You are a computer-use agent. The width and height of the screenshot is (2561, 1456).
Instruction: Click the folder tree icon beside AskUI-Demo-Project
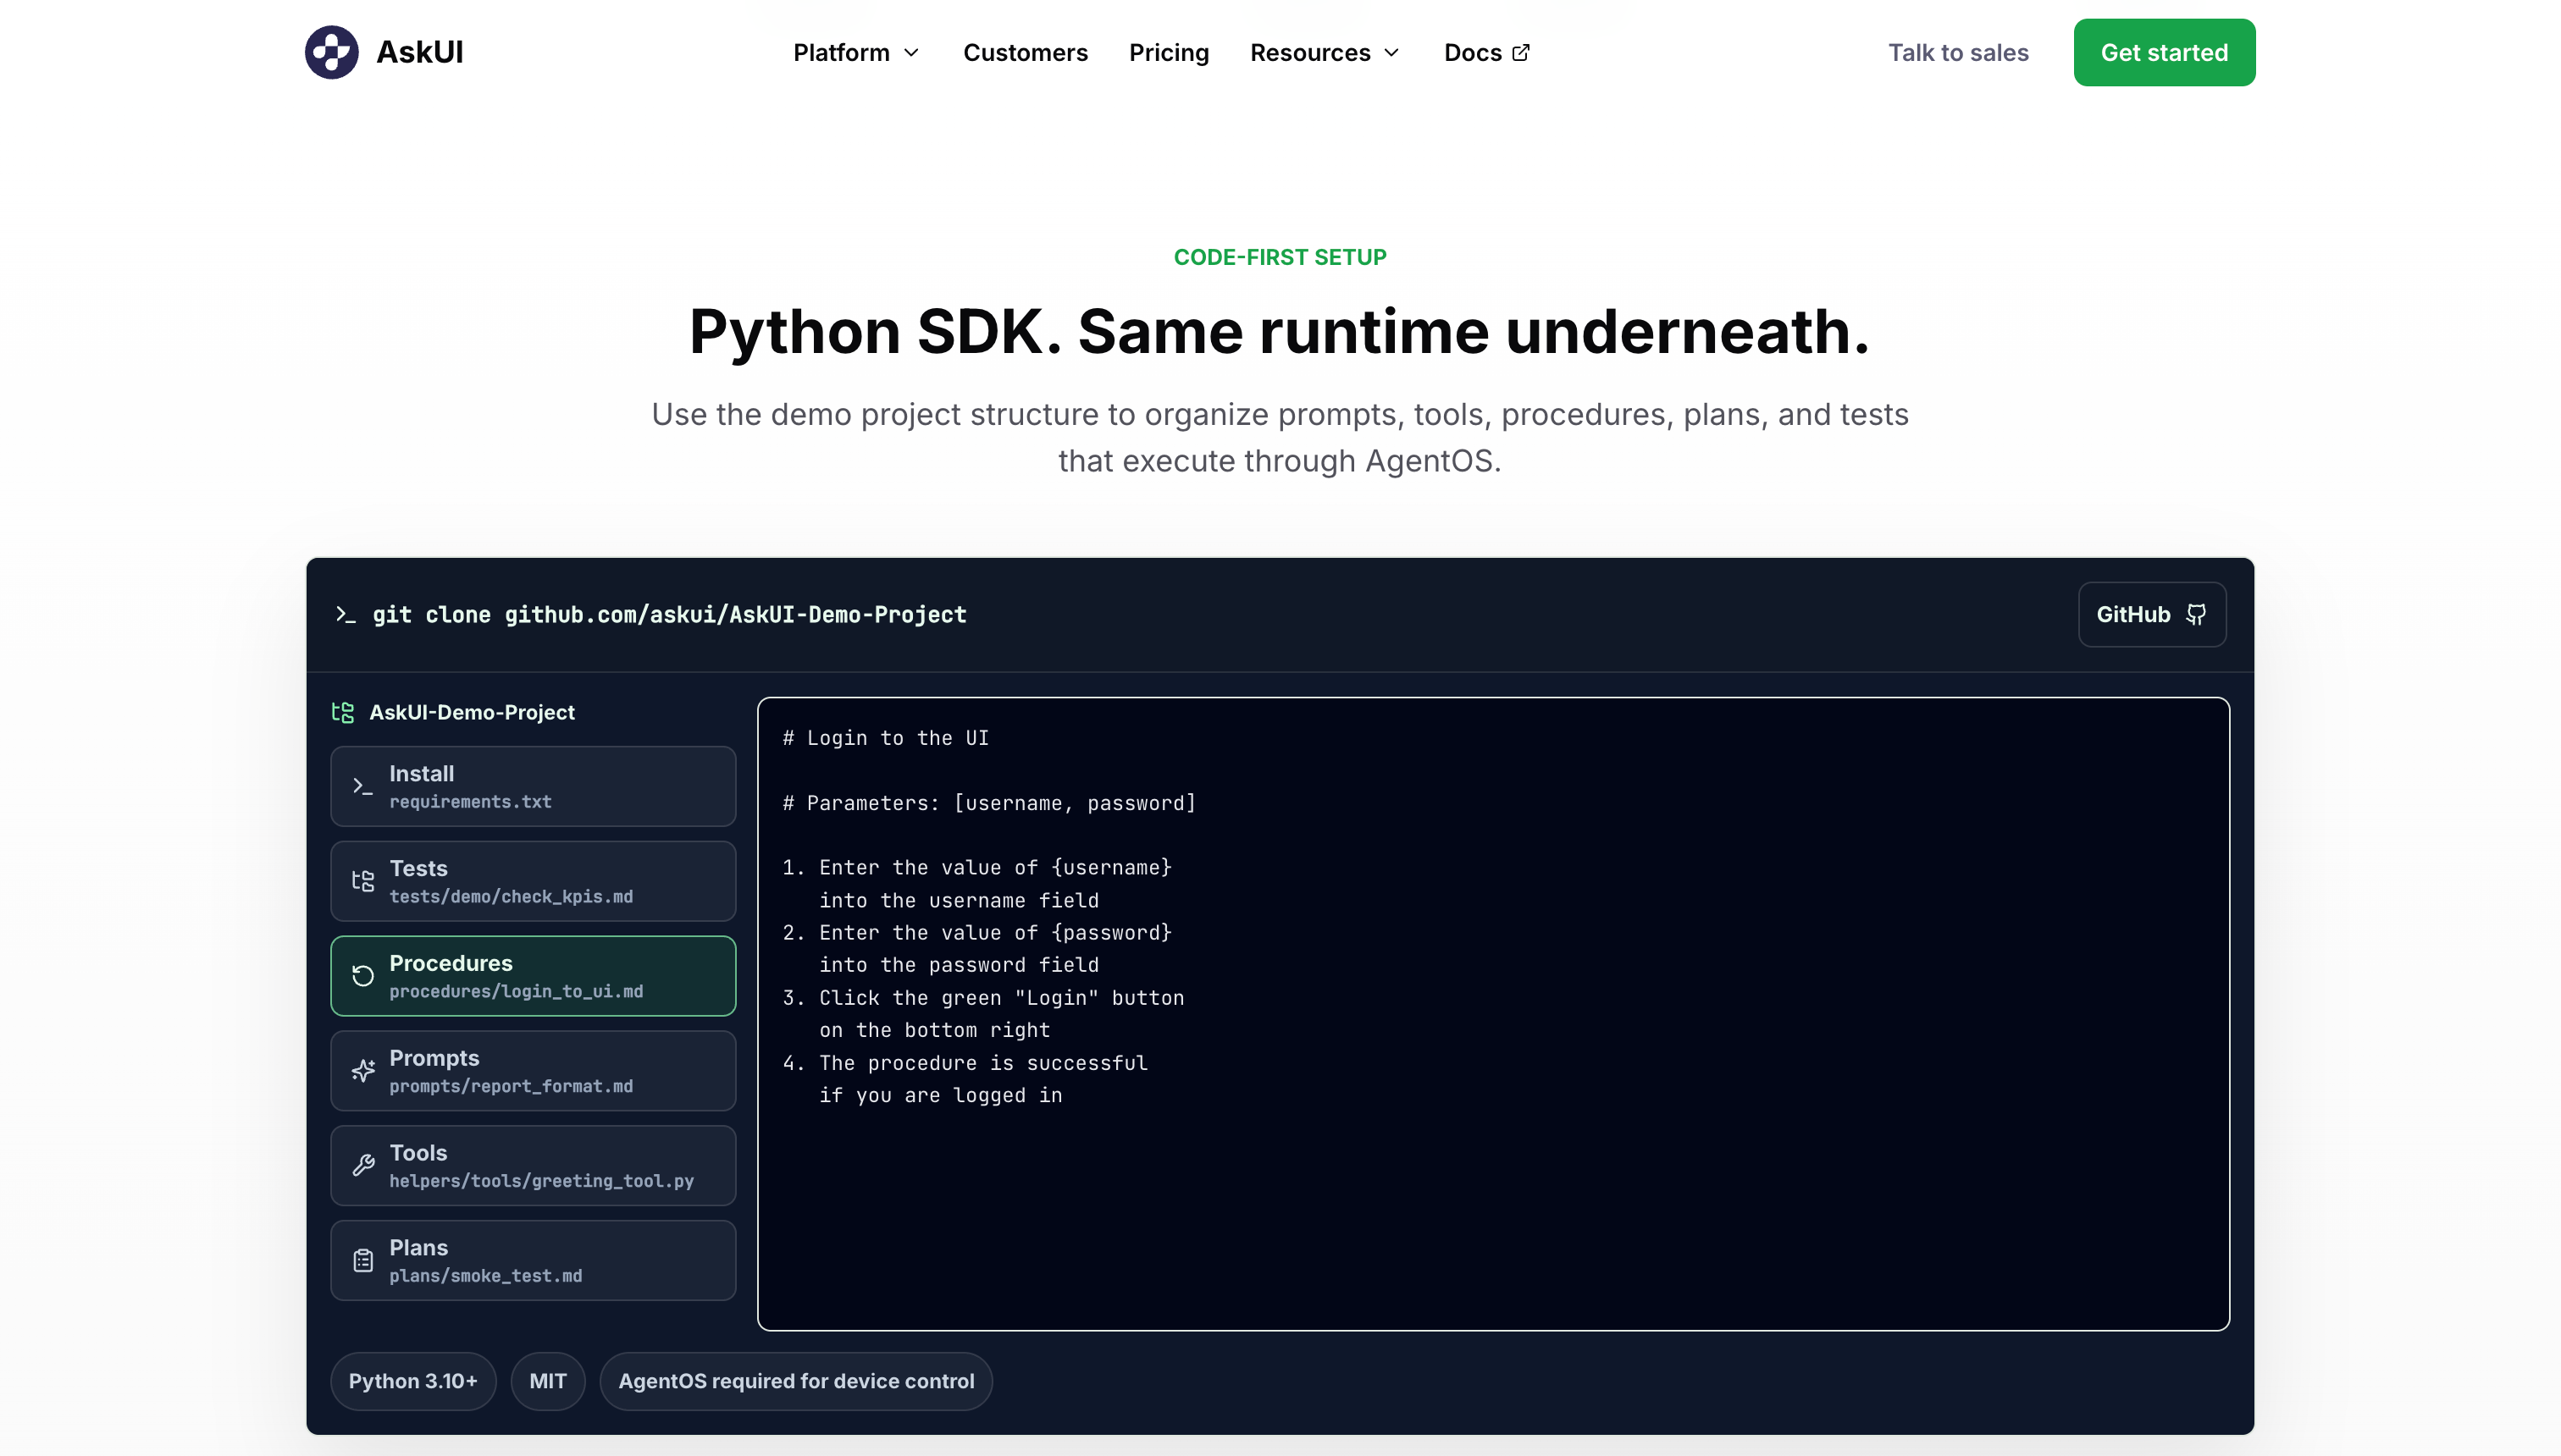(343, 712)
